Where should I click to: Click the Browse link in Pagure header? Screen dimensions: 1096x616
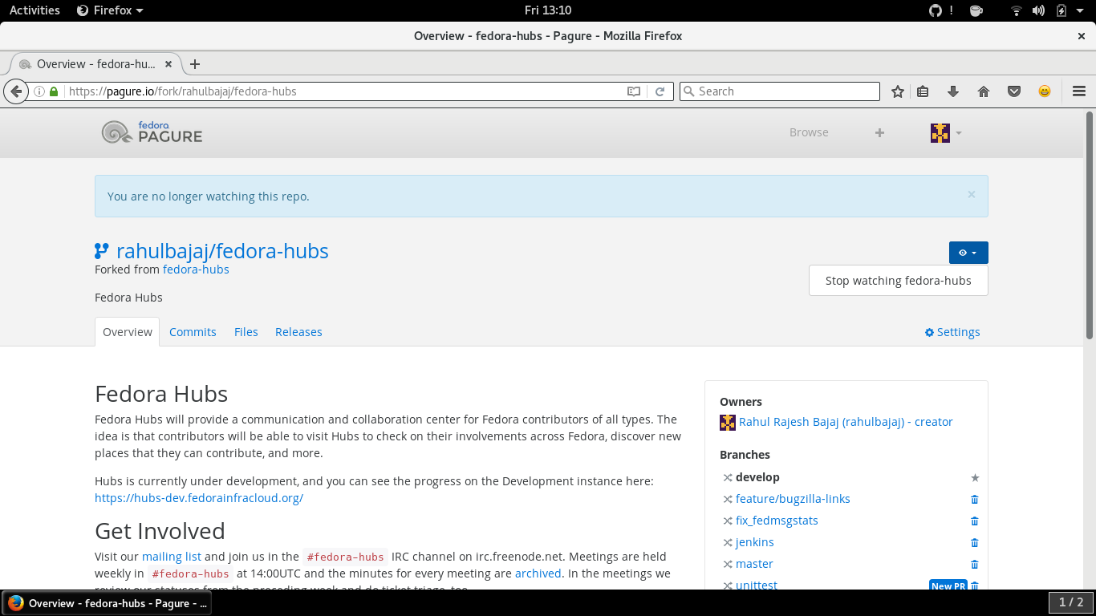click(x=809, y=132)
